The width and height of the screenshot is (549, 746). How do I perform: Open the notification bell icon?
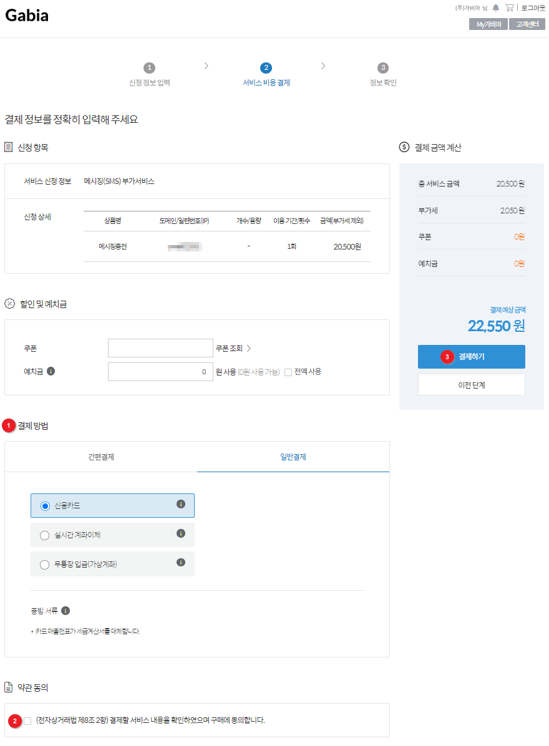click(496, 7)
